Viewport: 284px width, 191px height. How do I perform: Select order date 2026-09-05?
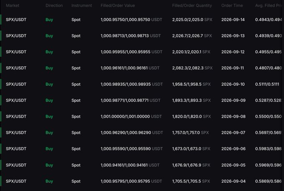pos(233,165)
